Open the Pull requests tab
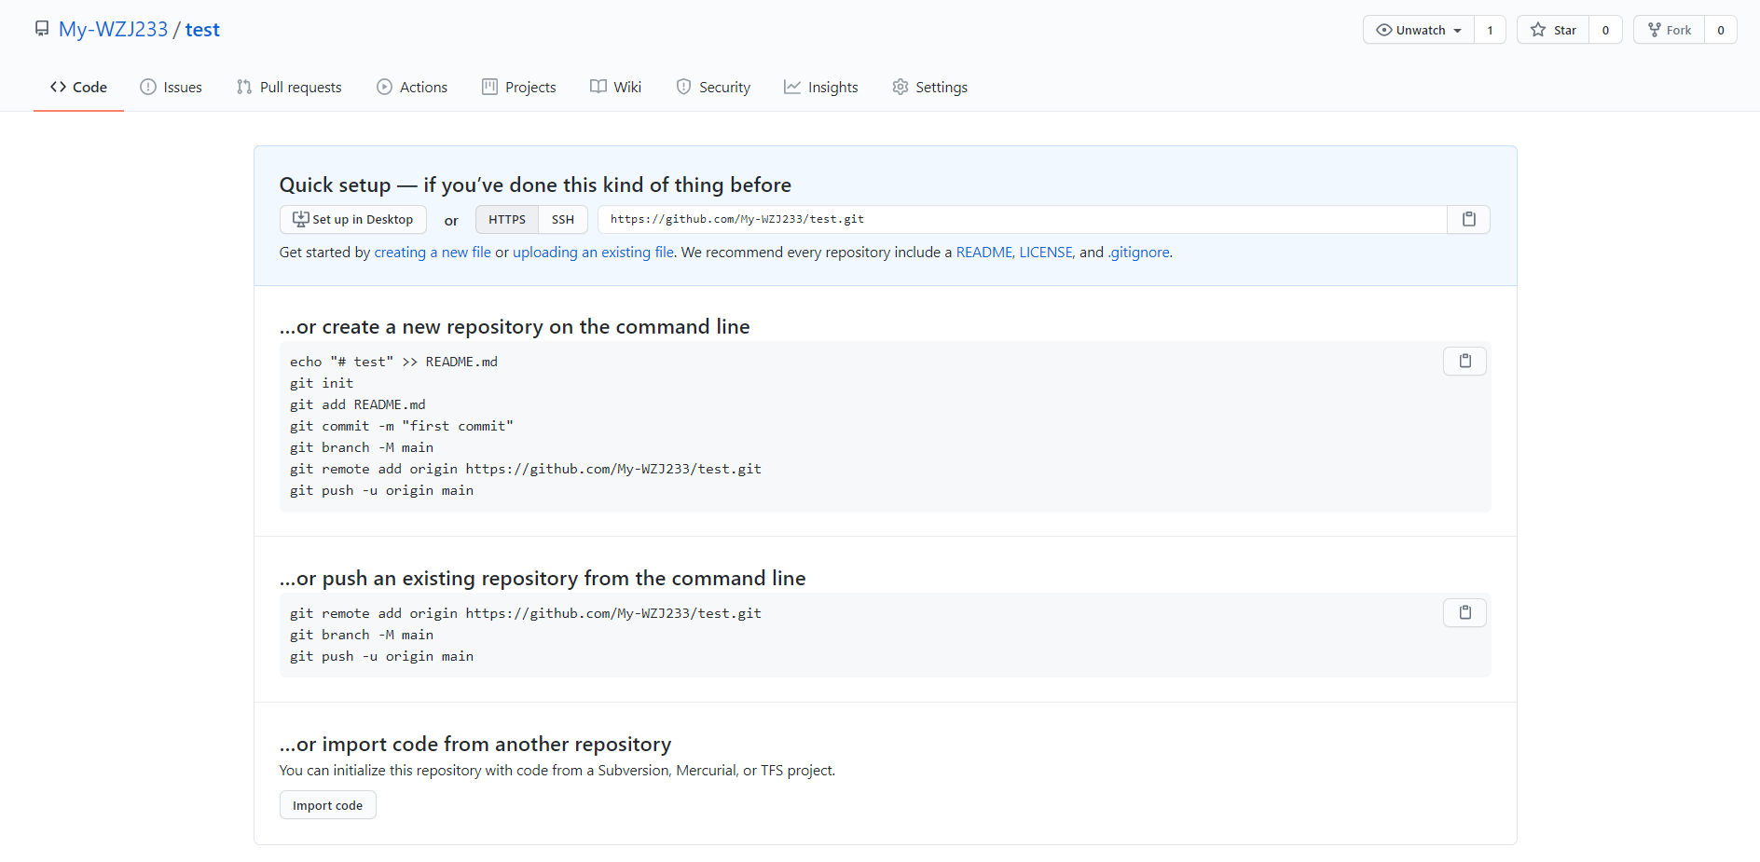Screen dimensions: 1760x862 [x=289, y=87]
